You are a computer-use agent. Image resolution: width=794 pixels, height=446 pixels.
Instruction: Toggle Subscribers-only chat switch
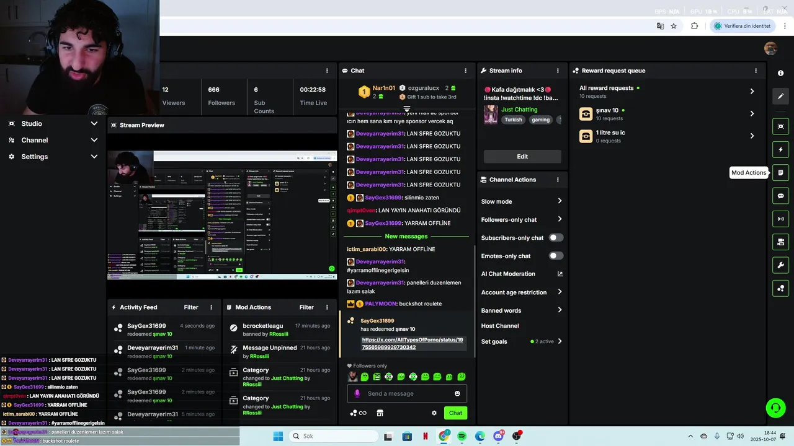click(x=556, y=237)
